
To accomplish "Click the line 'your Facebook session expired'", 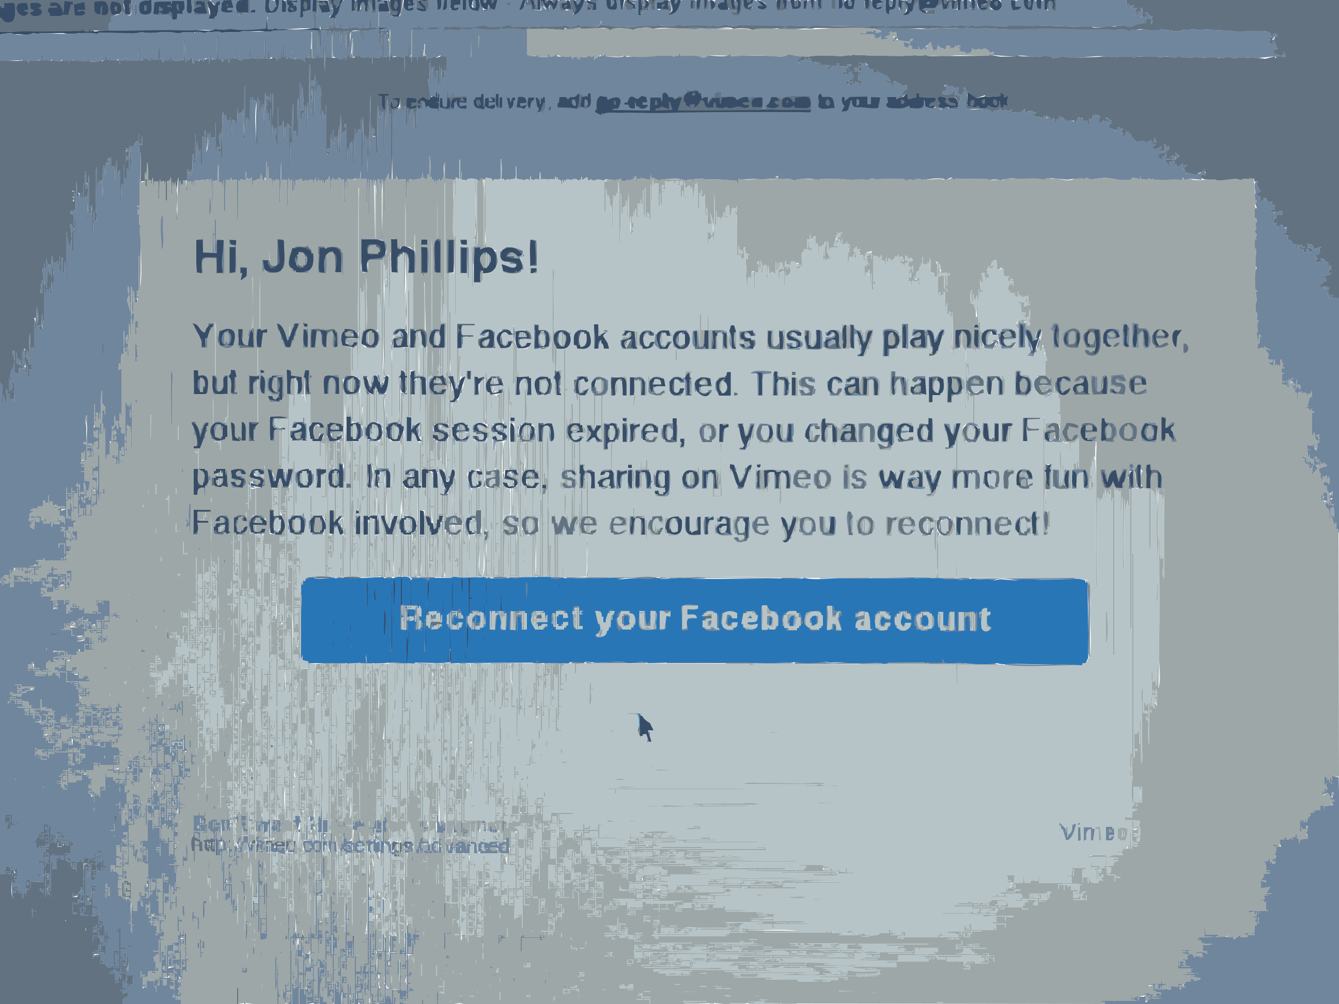I will (439, 431).
